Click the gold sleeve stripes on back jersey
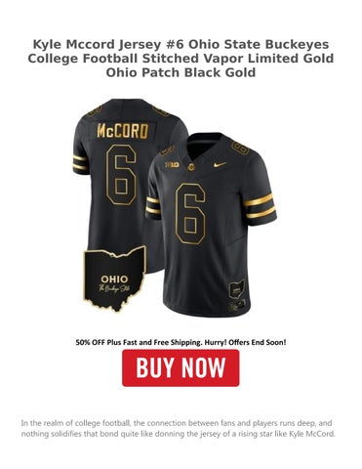This screenshot has height=469, width=362. tap(80, 163)
